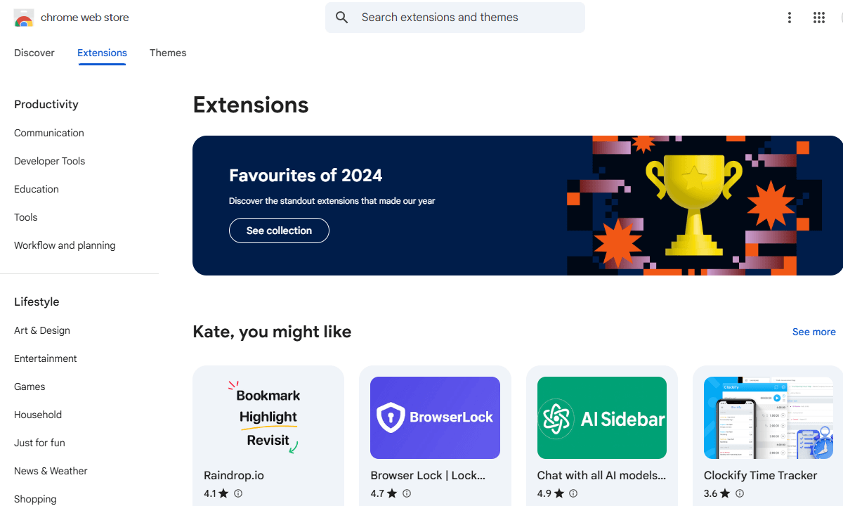Click the search magnifier icon
The image size is (843, 506).
(341, 18)
